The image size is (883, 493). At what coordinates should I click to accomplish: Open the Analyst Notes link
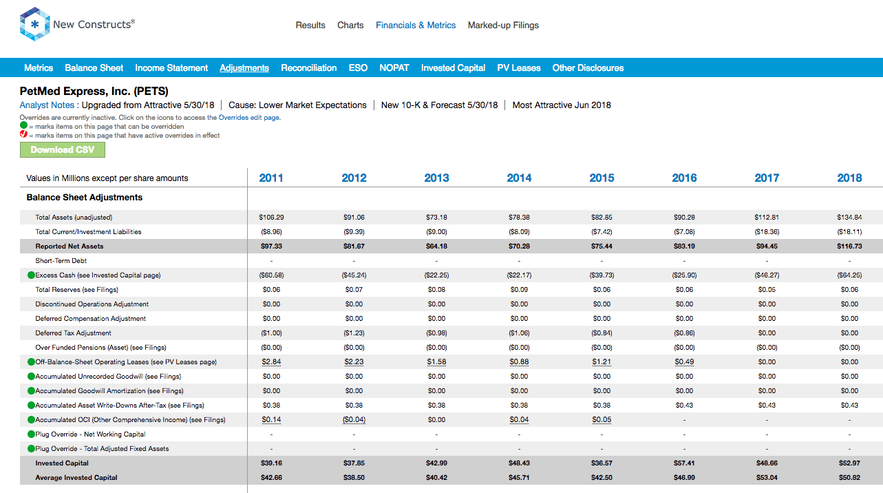[x=47, y=105]
